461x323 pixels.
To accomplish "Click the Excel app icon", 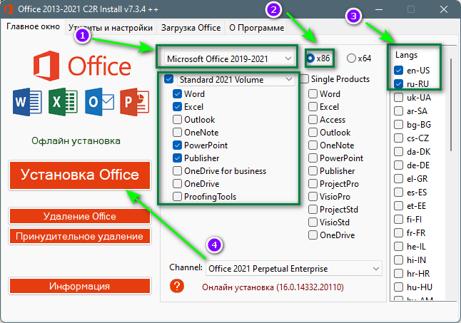I will [x=63, y=102].
